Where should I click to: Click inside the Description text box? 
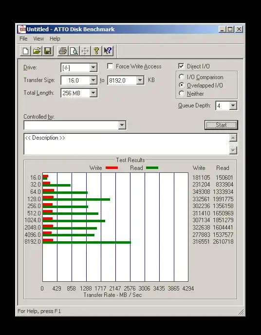click(127, 144)
